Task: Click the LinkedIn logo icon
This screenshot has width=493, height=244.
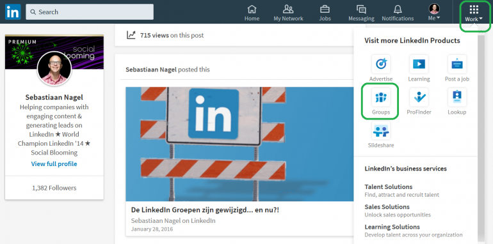Action: [13, 12]
